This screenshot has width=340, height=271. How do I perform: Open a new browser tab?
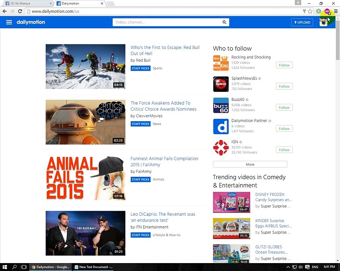[x=110, y=3]
